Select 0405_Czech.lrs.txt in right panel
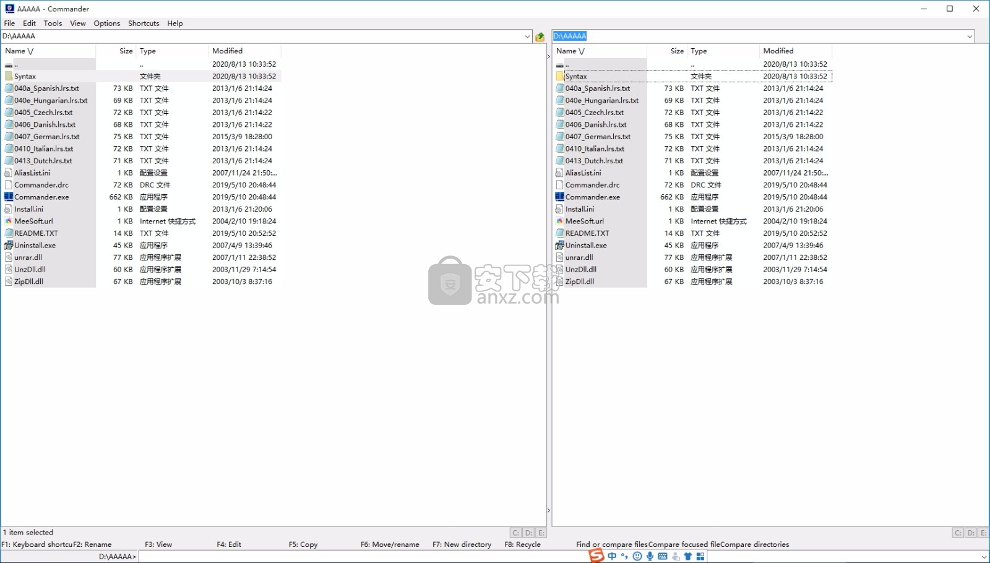Image resolution: width=990 pixels, height=563 pixels. pos(595,113)
